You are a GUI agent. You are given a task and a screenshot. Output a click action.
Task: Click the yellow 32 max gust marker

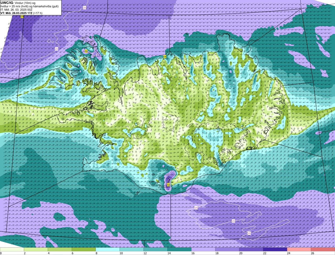coord(168,185)
